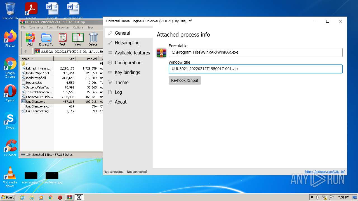Viewport: 358px width, 201px height.
Task: Switch to Available features page
Action: coord(128,53)
